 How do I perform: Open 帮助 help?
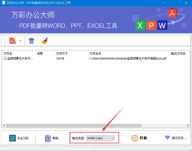[x=55, y=138]
